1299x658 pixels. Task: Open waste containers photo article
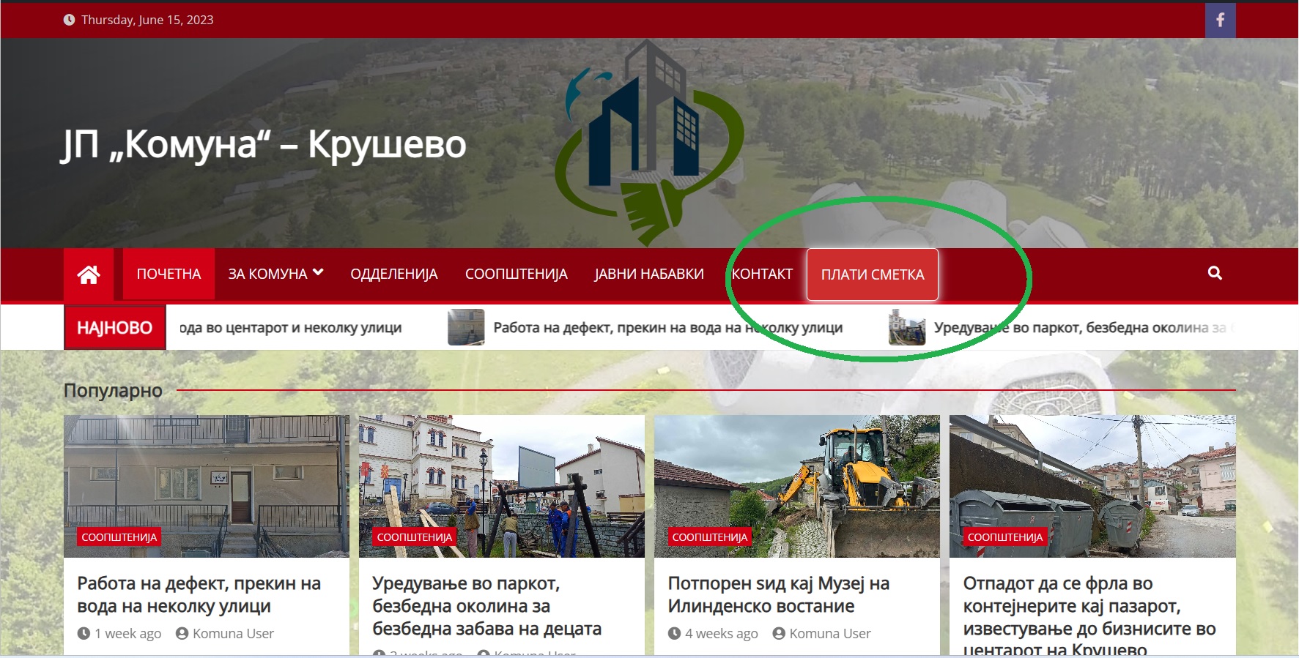1092,486
